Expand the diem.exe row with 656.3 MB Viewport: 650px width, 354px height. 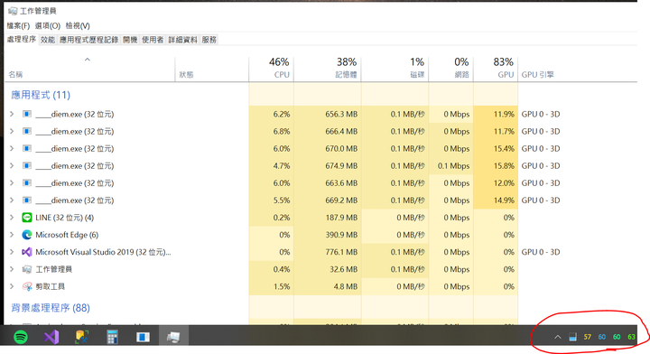12,114
